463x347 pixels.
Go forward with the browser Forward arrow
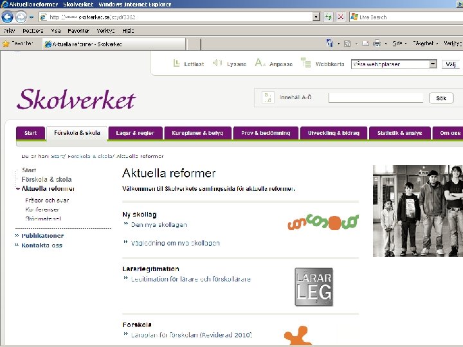click(x=21, y=17)
